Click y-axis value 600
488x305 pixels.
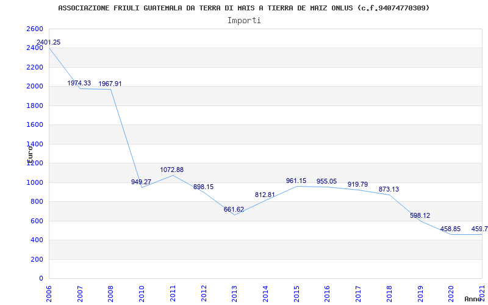pos(37,221)
